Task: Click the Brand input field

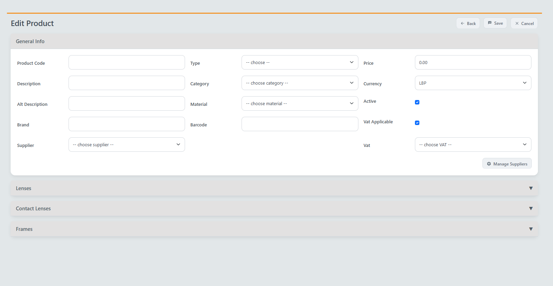Action: [126, 124]
